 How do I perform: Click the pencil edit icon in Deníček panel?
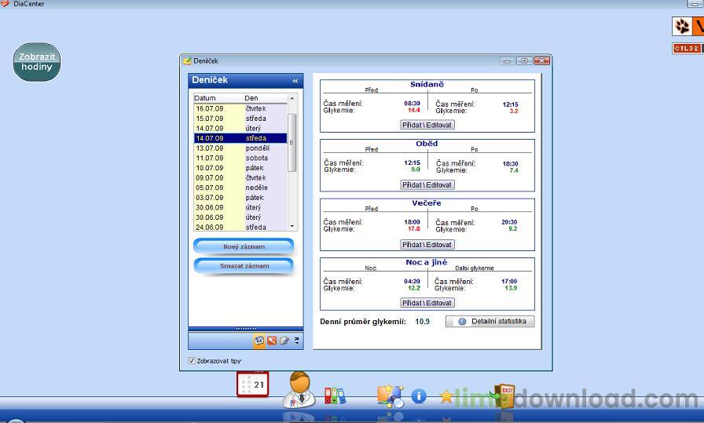[284, 341]
